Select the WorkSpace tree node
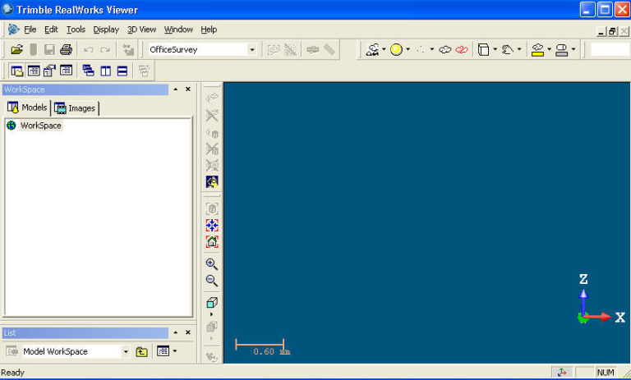This screenshot has width=631, height=380. [40, 126]
